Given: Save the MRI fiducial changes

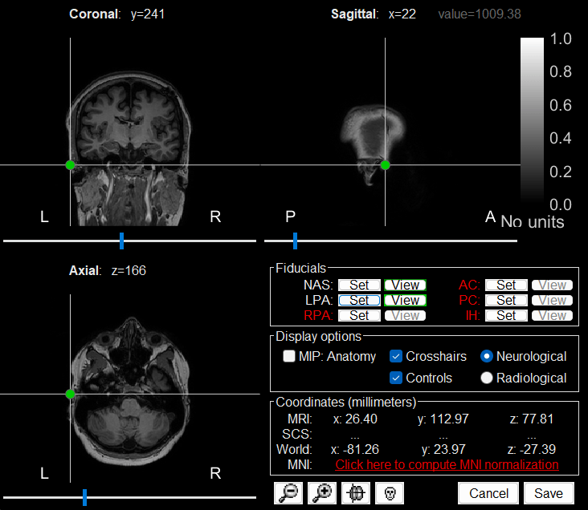Looking at the screenshot, I should (x=549, y=493).
